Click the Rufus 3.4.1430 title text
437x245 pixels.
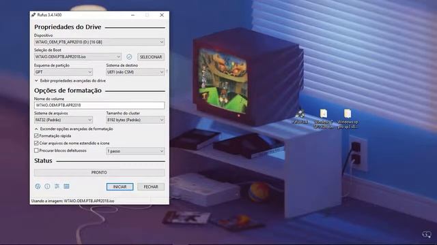pyautogui.click(x=49, y=15)
